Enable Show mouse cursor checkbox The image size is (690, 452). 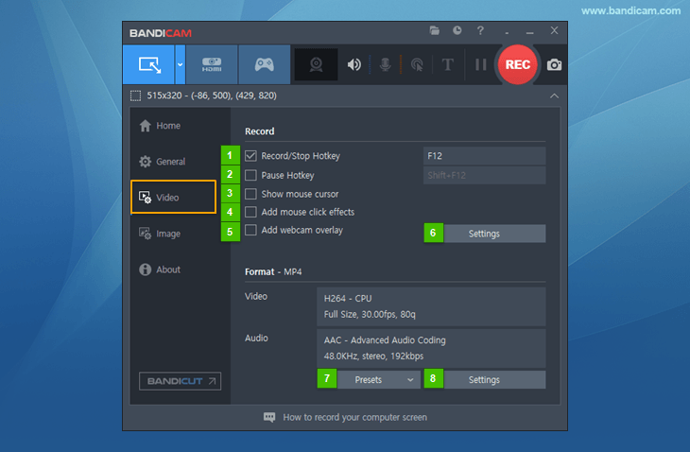250,194
